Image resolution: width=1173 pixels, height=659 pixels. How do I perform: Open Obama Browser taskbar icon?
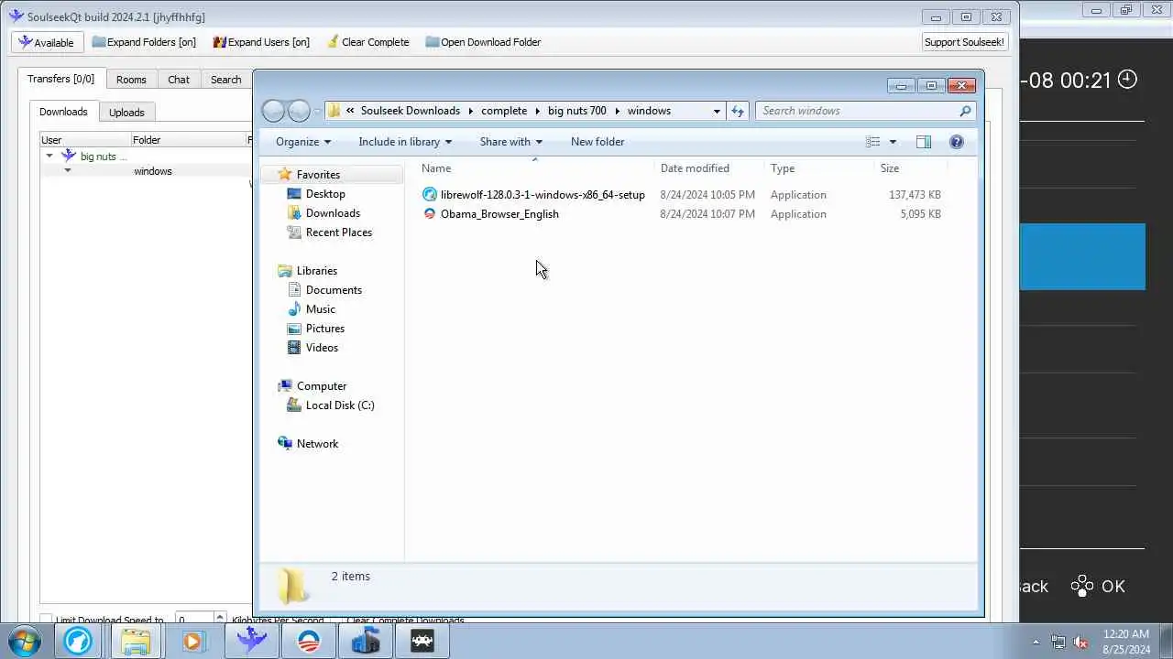[308, 641]
